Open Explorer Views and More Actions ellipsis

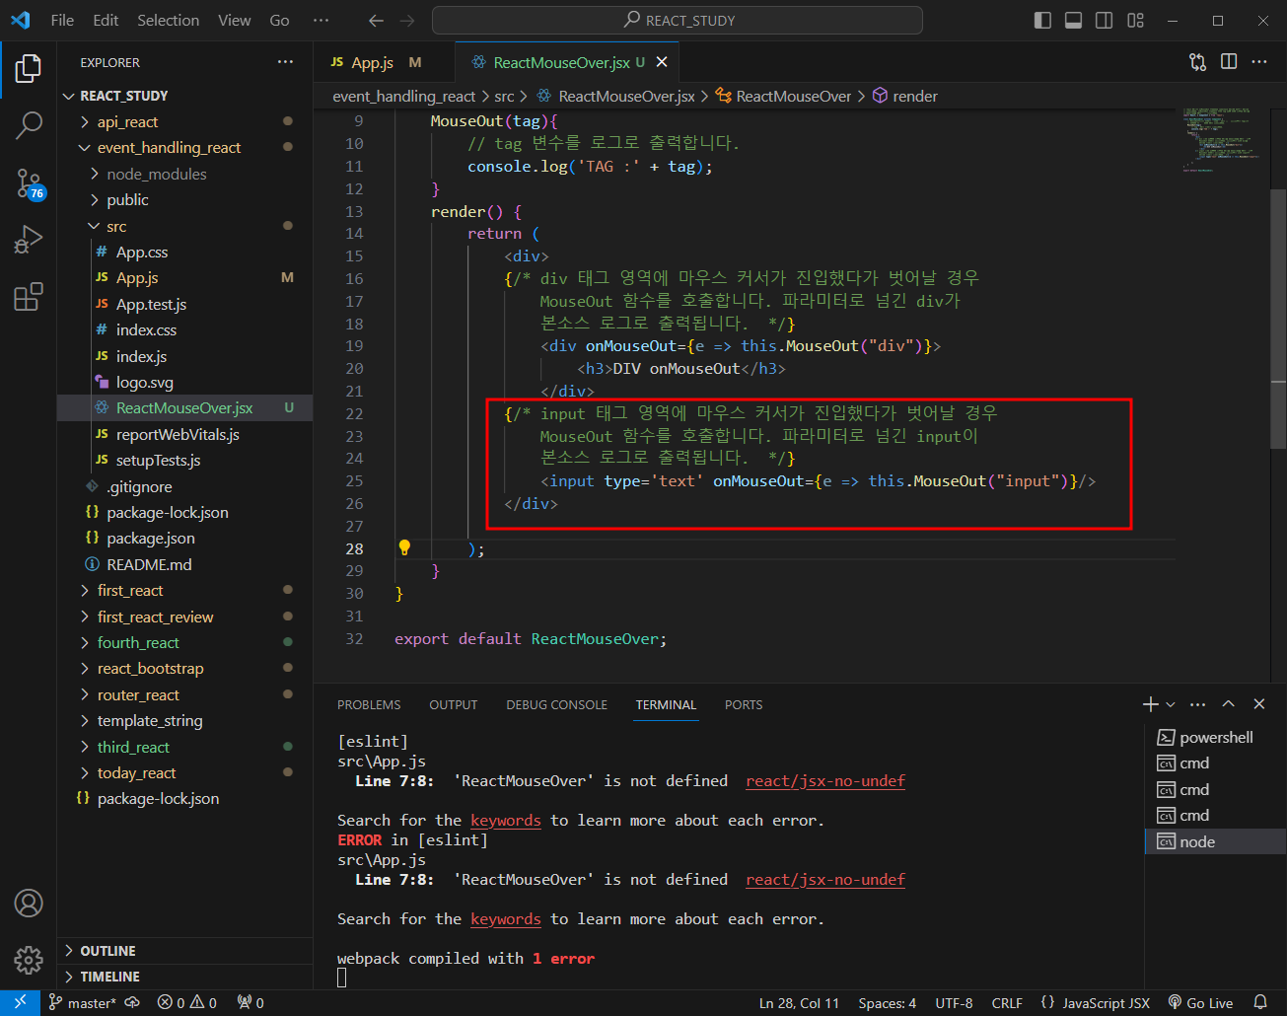pyautogui.click(x=285, y=62)
